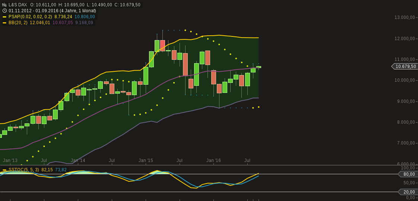Select the L&S DAX instrument title
This screenshot has height=201, width=418.
[18, 5]
